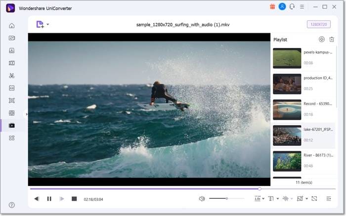Select the pexels-kampus playlist title

pyautogui.click(x=318, y=52)
